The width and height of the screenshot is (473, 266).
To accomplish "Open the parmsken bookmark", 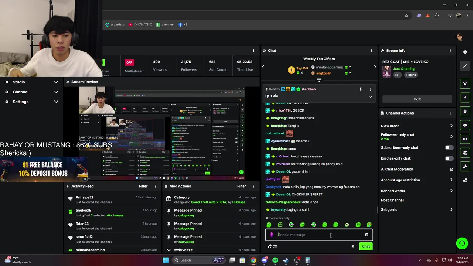I will click(165, 25).
